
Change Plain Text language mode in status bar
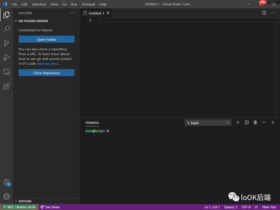click(x=269, y=207)
